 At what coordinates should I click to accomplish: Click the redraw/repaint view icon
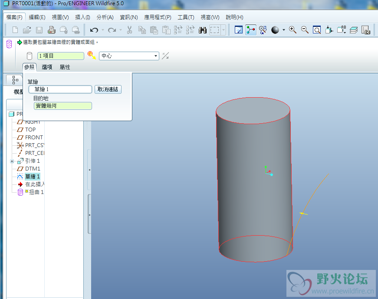pos(263,30)
